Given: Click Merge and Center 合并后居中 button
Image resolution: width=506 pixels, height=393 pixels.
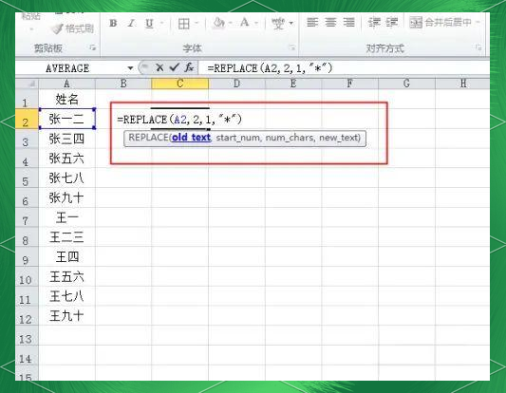Looking at the screenshot, I should 440,22.
